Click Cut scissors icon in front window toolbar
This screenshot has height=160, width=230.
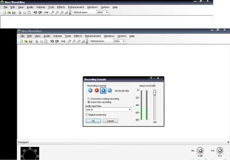37,41
